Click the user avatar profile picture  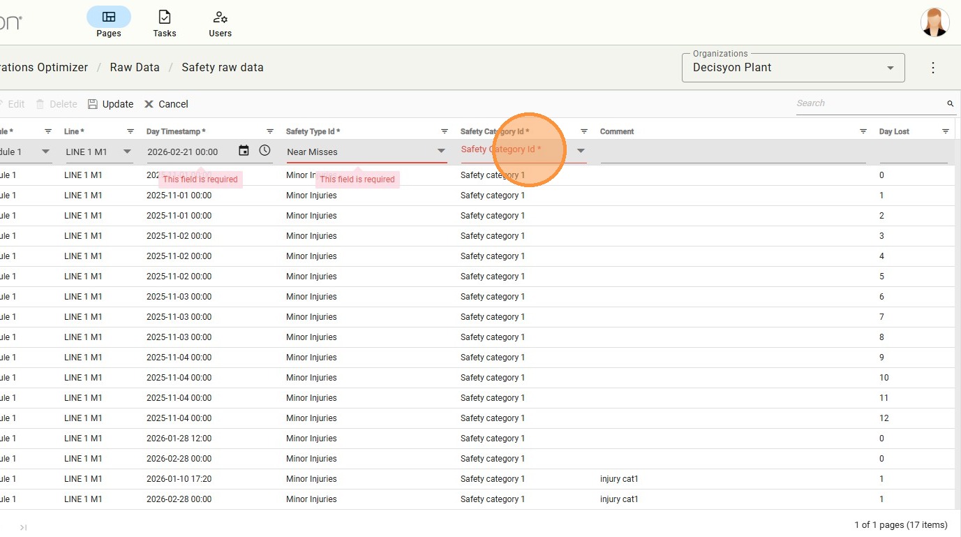[x=934, y=22]
